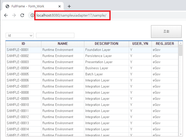The image size is (186, 140).
Task: Sort by the ID column header
Action: tap(23, 44)
